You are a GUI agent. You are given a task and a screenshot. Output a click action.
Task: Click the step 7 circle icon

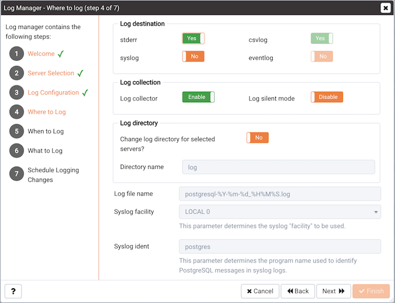click(17, 174)
